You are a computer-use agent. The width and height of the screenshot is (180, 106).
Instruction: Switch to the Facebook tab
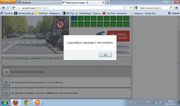(39, 3)
